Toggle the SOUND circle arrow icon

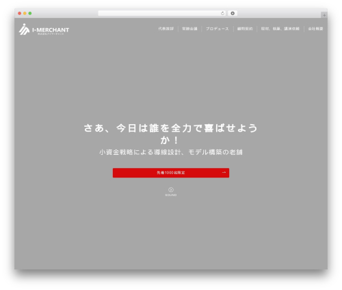pos(171,190)
